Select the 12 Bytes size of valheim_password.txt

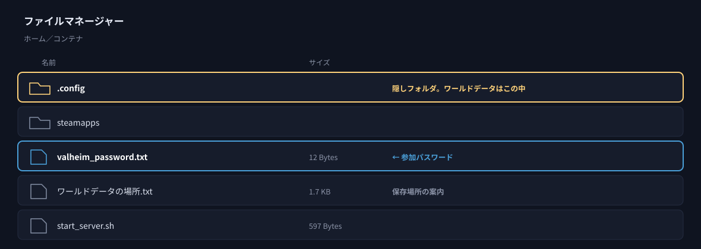323,158
